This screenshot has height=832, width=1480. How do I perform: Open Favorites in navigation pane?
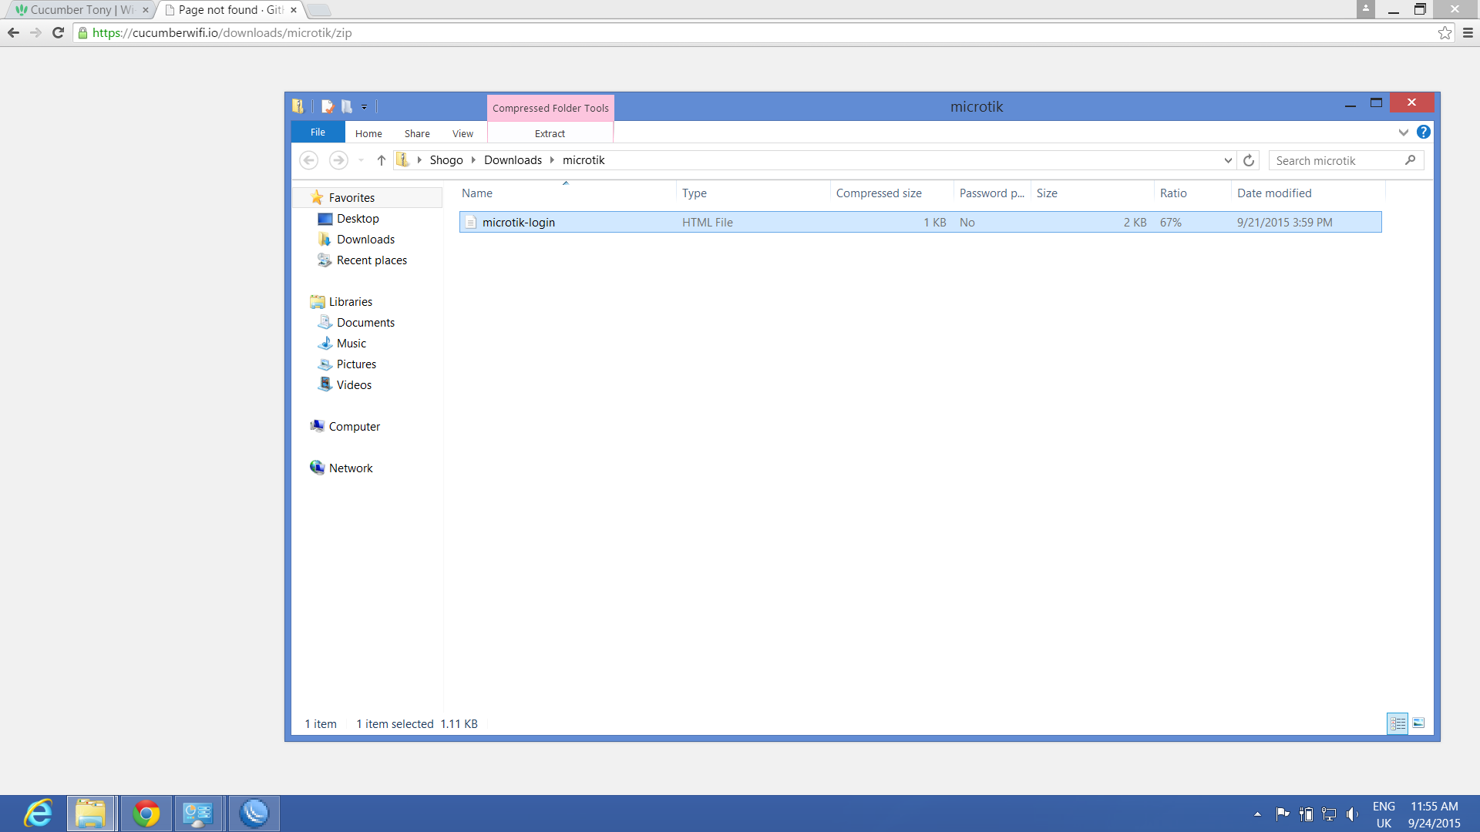click(x=351, y=198)
